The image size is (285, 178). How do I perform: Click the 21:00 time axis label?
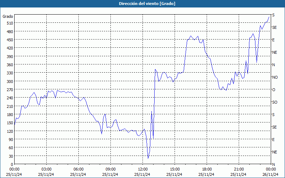point(239,169)
